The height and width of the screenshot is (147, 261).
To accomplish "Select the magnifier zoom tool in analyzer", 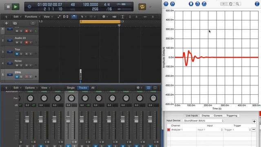I will 237,4.
